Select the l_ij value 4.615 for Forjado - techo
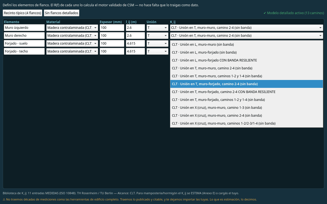This screenshot has width=327, height=204. [135, 51]
